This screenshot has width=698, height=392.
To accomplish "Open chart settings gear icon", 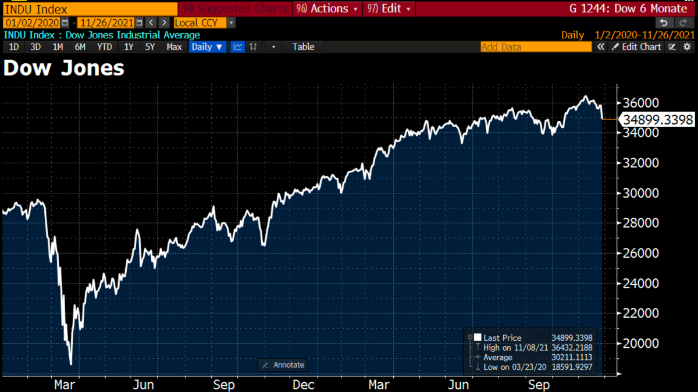I will (x=688, y=47).
